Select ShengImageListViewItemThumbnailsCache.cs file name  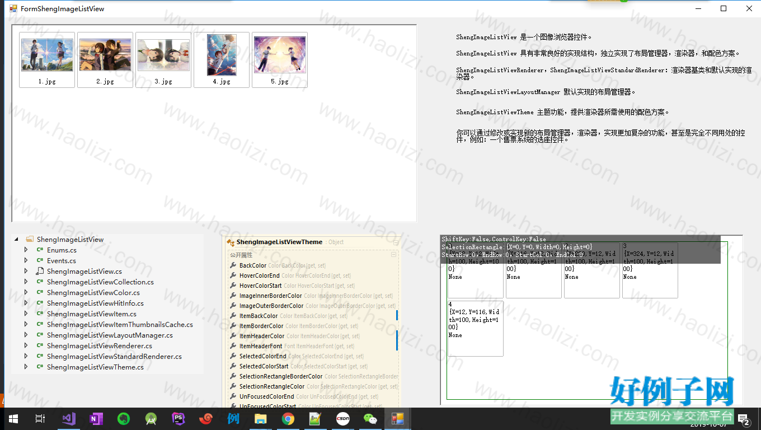pyautogui.click(x=120, y=324)
